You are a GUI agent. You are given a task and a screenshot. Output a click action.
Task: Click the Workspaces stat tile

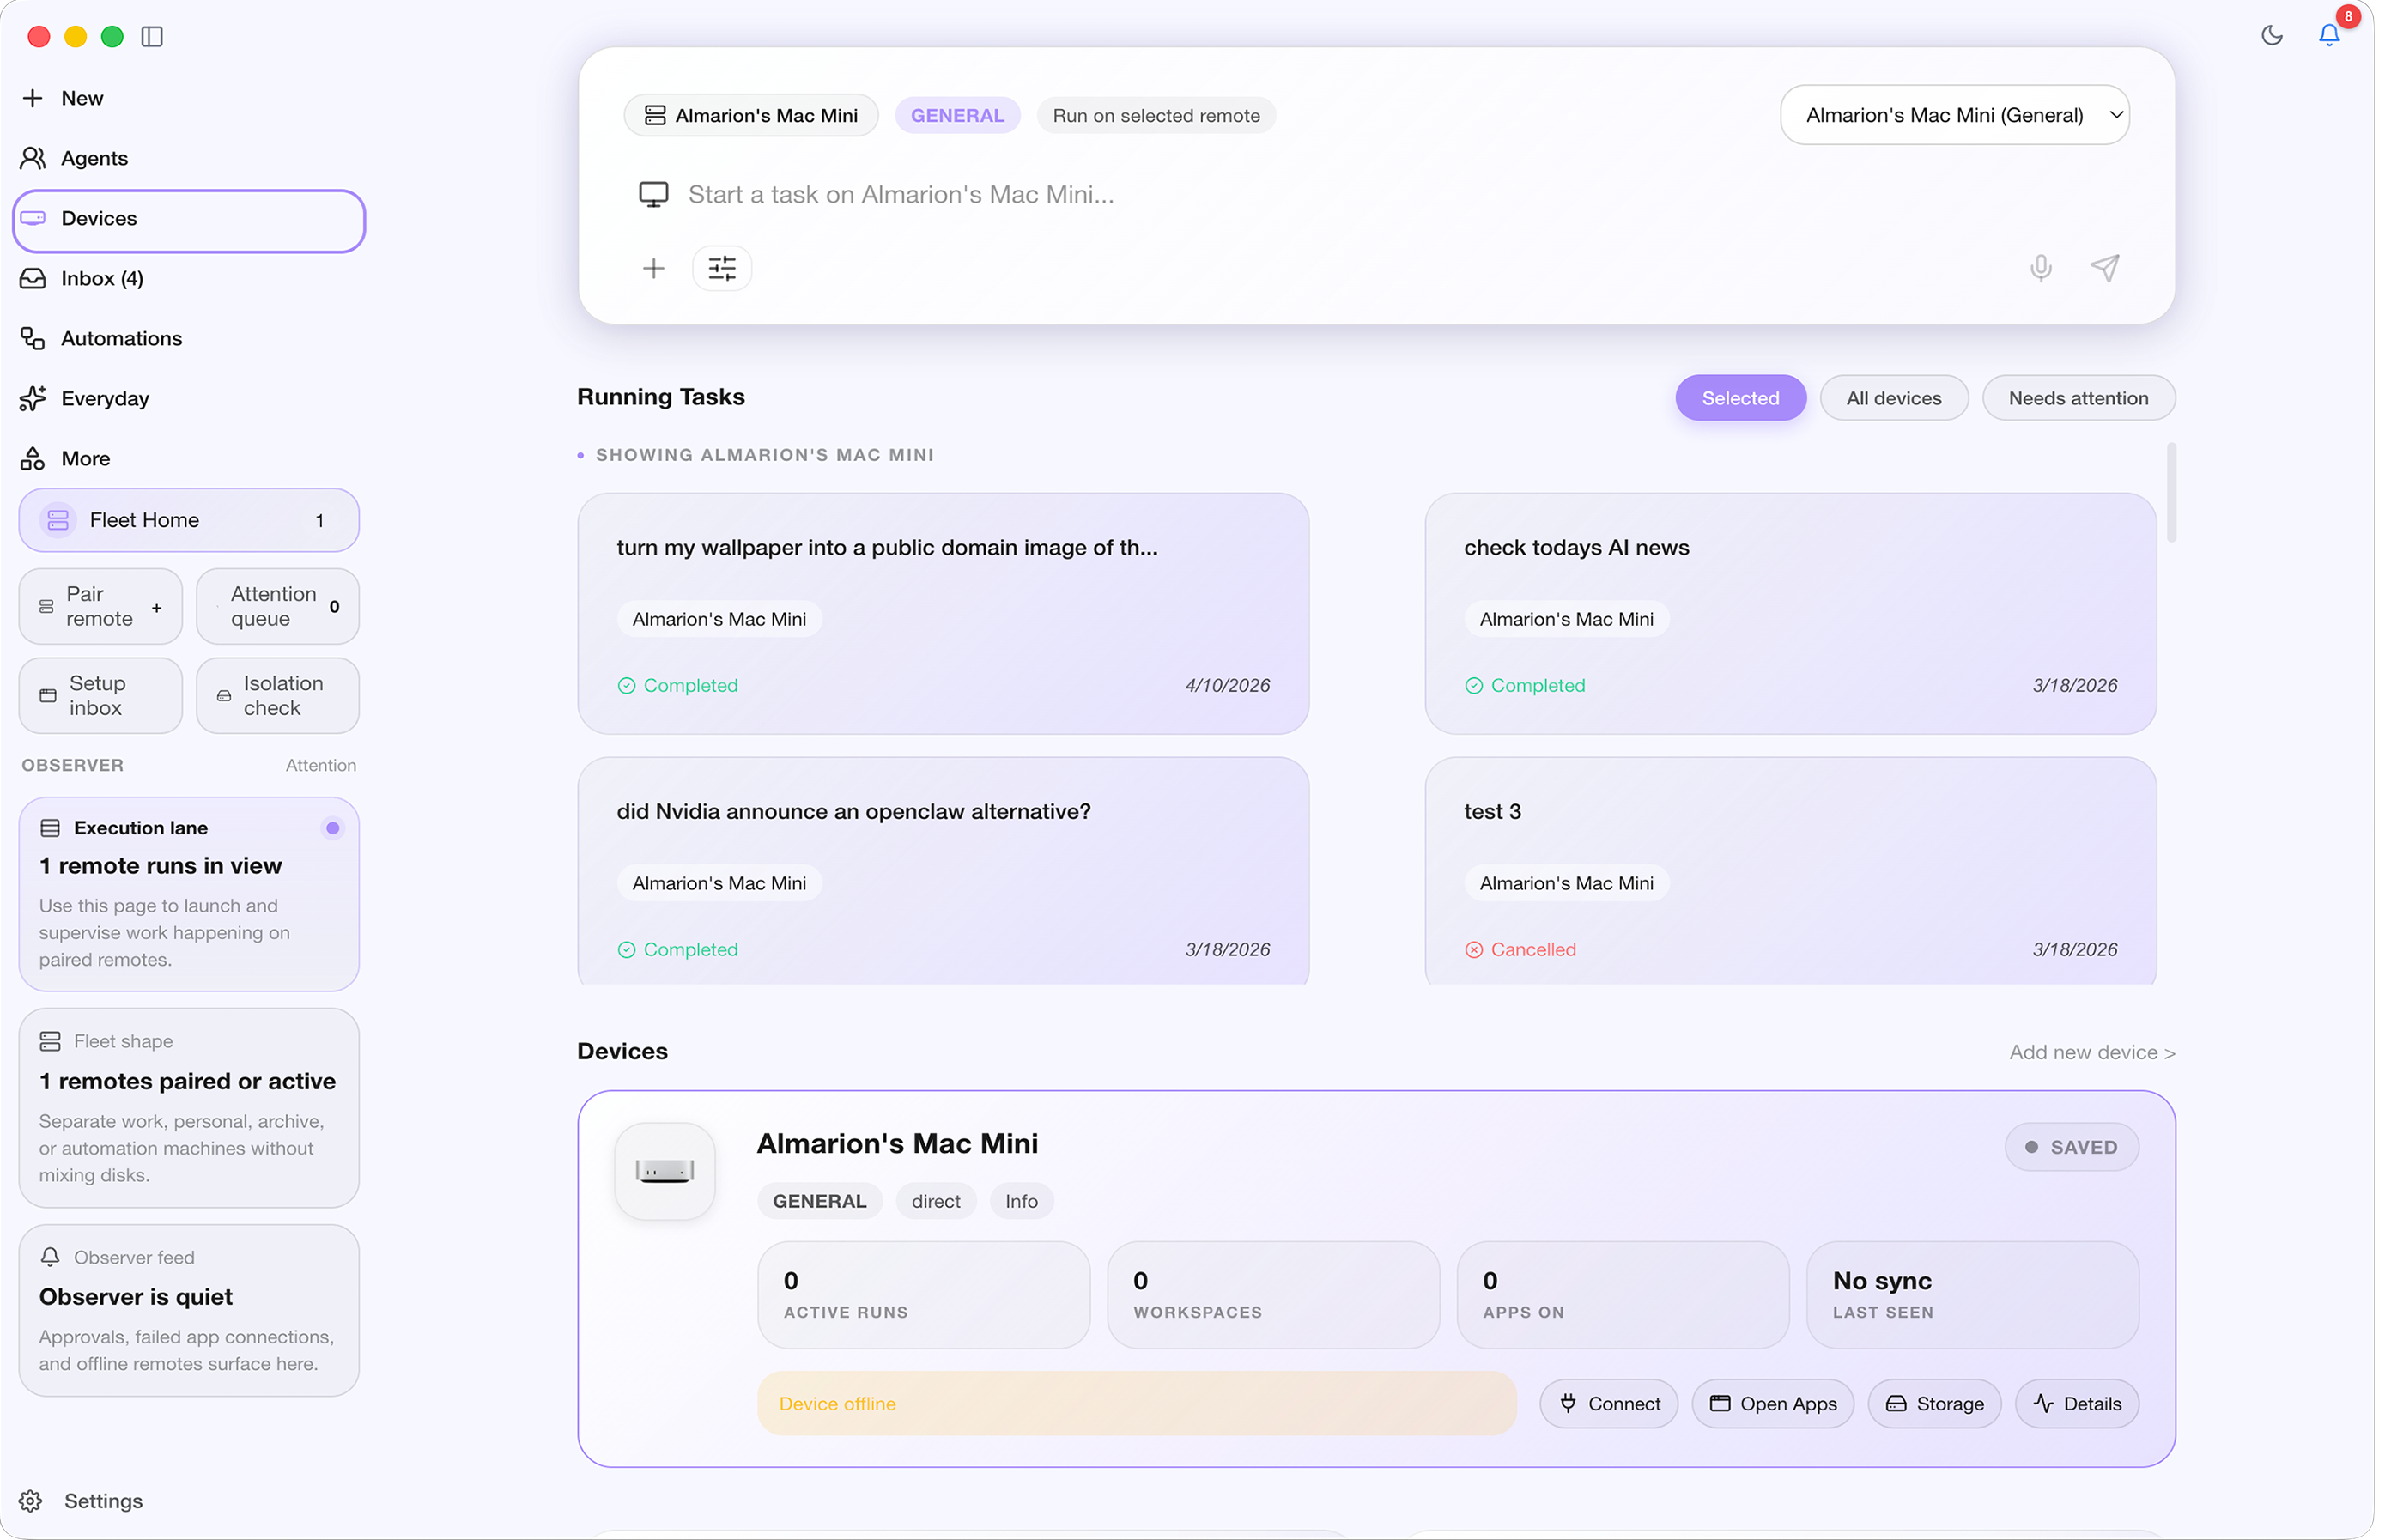1273,1295
